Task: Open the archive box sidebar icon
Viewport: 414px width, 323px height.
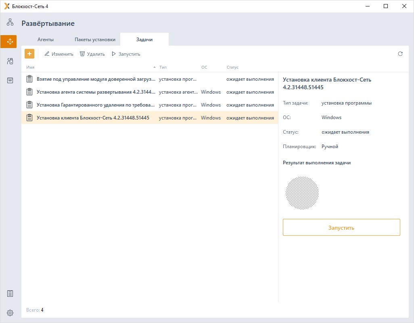Action: point(10,80)
